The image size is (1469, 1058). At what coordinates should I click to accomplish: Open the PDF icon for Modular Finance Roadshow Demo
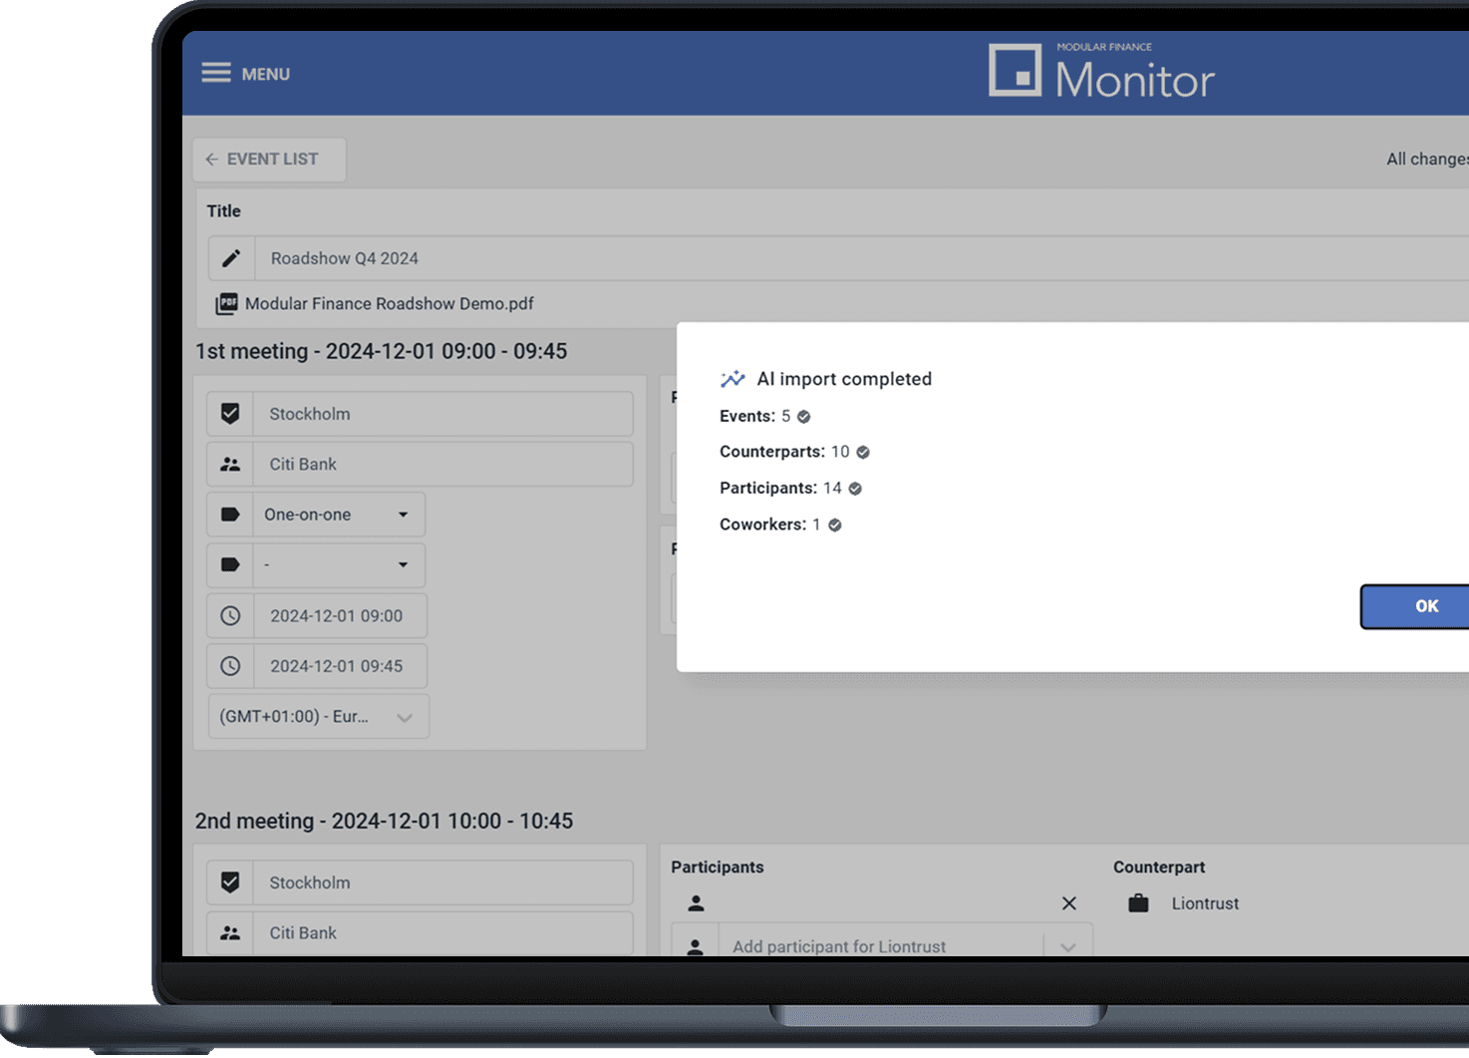(x=227, y=303)
